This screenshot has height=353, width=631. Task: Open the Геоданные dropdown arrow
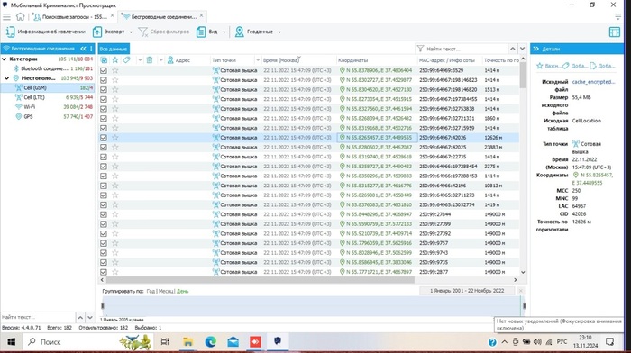279,32
